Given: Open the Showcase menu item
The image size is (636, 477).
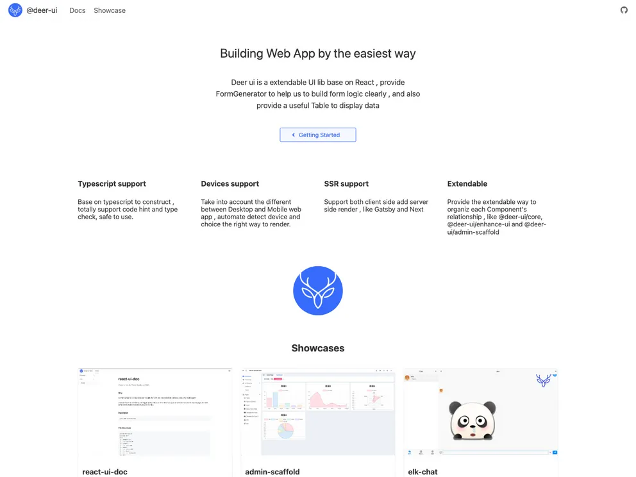Looking at the screenshot, I should pyautogui.click(x=109, y=10).
